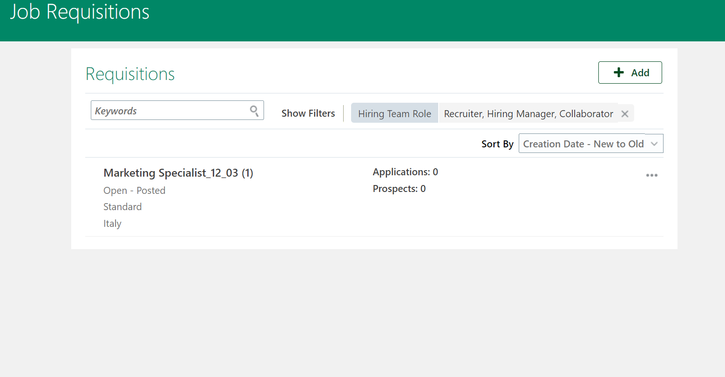725x377 pixels.
Task: Open the ellipsis actions menu for Marketing Specialist
Action: click(652, 175)
